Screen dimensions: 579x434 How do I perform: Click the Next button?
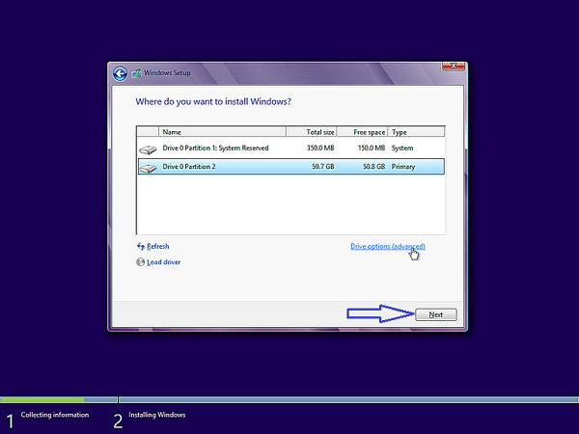click(436, 314)
